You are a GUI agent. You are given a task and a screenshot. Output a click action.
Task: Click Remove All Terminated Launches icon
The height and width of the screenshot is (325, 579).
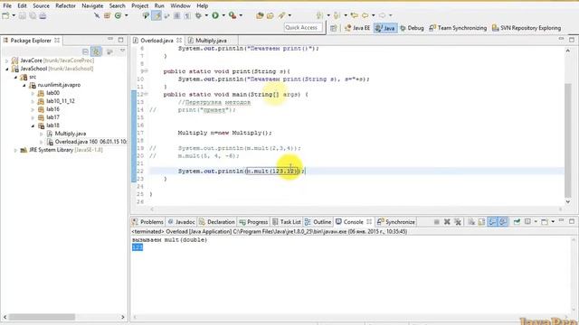point(458,221)
